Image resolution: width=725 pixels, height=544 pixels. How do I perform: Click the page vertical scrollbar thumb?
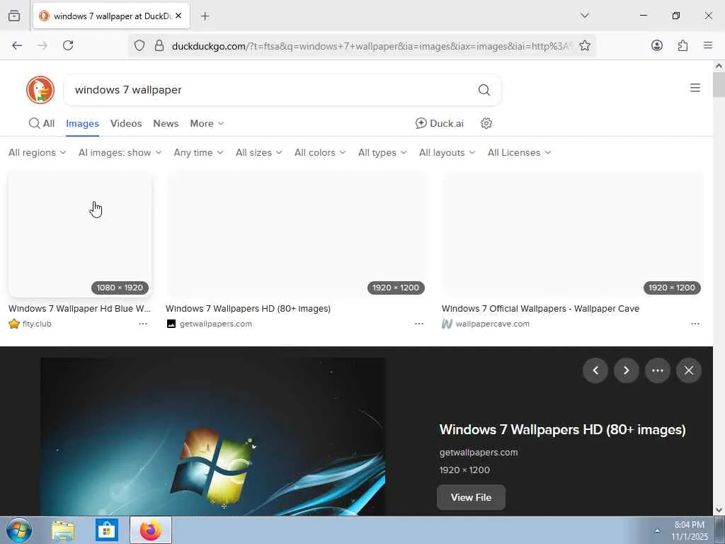(719, 84)
